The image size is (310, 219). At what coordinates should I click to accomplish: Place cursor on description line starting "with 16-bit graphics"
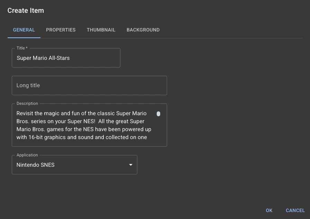coord(81,137)
